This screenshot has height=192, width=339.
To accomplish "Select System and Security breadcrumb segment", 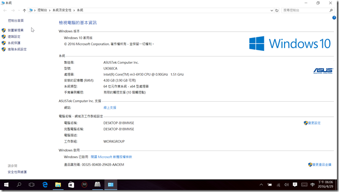I will (x=62, y=10).
